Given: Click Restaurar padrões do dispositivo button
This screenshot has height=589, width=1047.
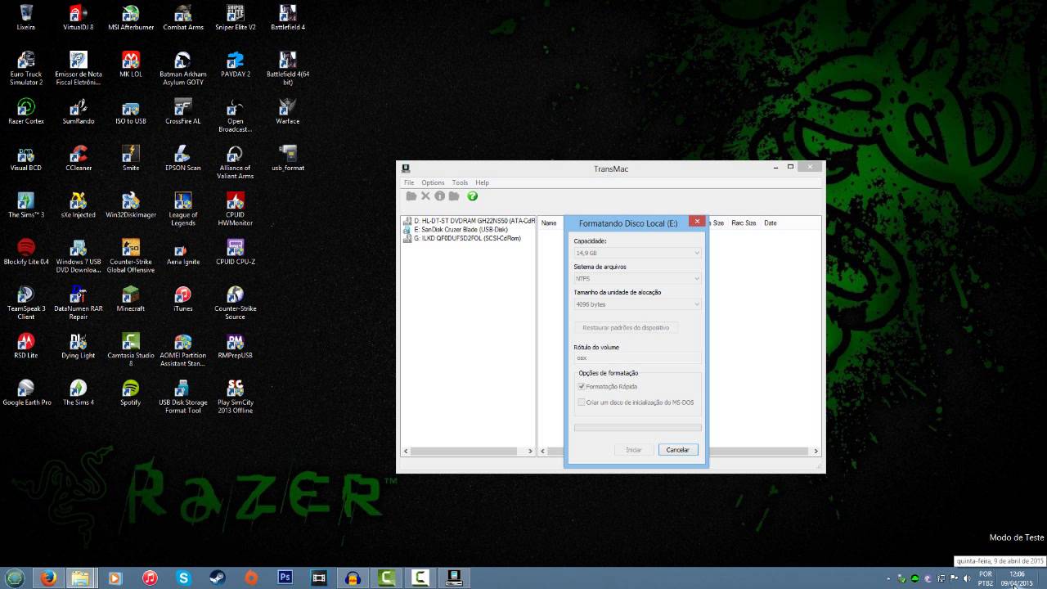Looking at the screenshot, I should [x=626, y=327].
